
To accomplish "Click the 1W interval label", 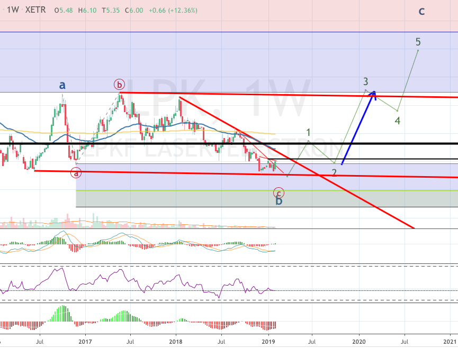I will [13, 11].
